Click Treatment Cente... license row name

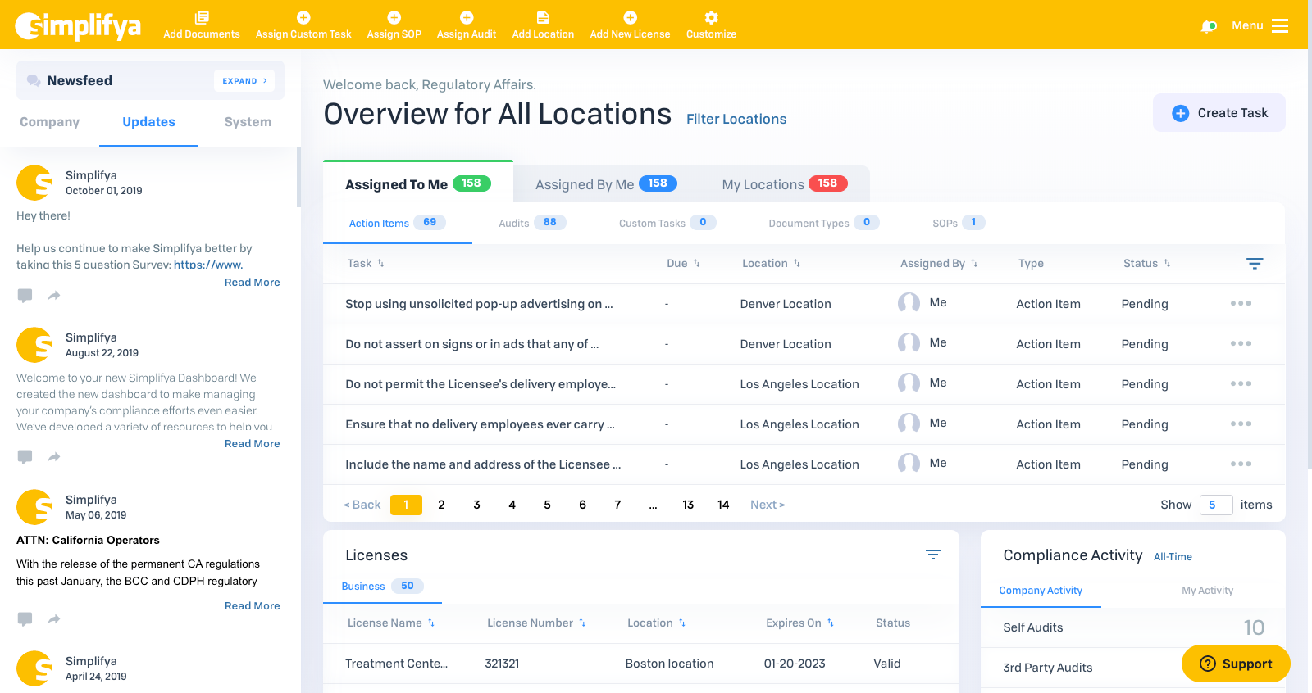point(396,664)
